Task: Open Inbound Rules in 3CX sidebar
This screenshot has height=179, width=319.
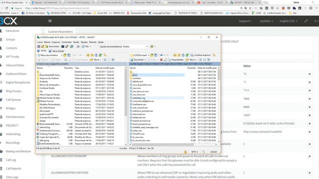Action: point(14,65)
